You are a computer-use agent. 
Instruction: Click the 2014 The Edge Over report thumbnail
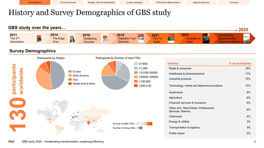(72, 38)
